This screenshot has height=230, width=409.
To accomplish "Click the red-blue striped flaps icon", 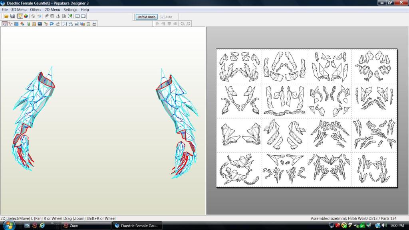I will (22, 24).
